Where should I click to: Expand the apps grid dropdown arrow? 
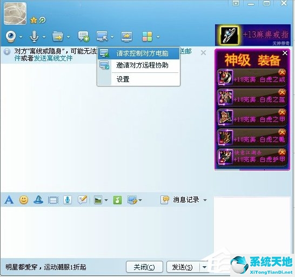[158, 37]
